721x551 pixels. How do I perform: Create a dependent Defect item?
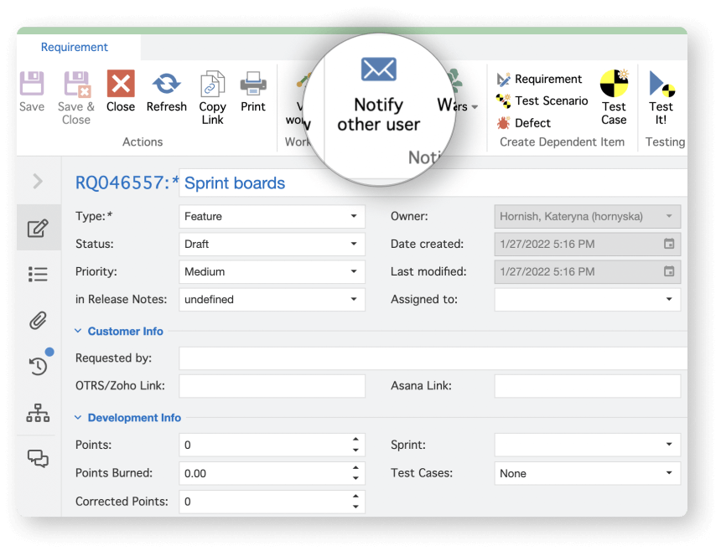(524, 122)
